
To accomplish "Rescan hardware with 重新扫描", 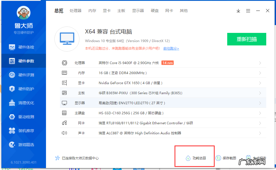I will (x=246, y=40).
